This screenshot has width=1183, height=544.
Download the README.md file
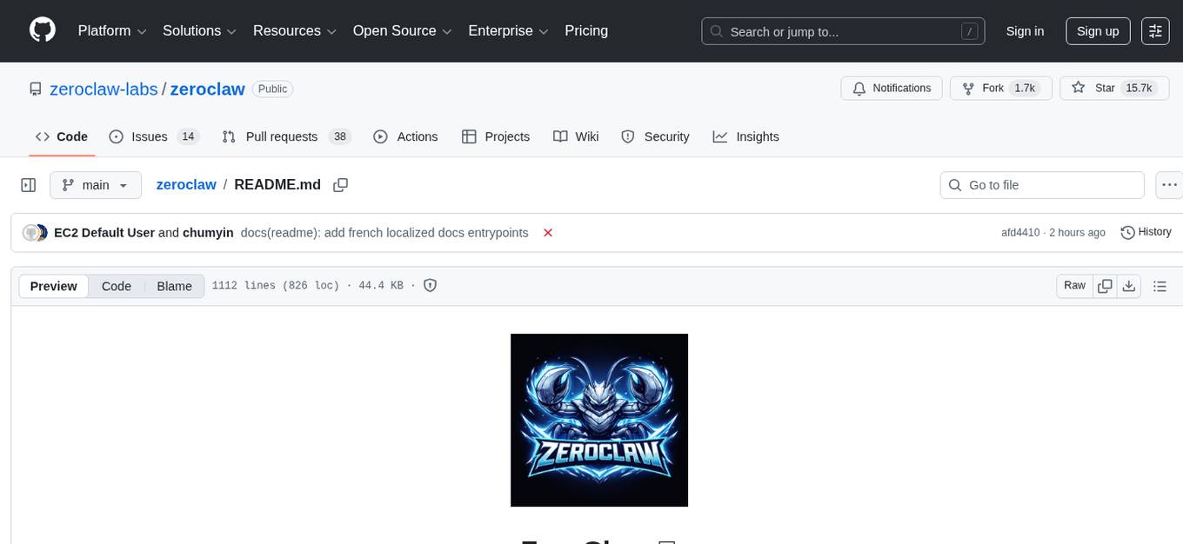(x=1129, y=285)
